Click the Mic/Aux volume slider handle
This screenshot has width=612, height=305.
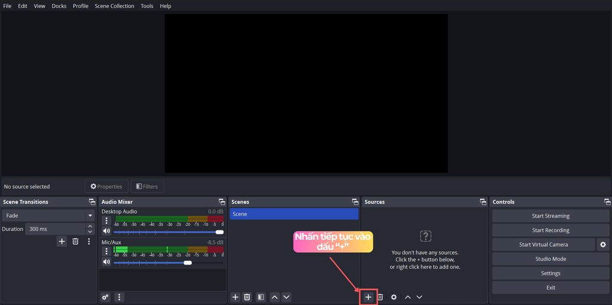click(x=188, y=263)
